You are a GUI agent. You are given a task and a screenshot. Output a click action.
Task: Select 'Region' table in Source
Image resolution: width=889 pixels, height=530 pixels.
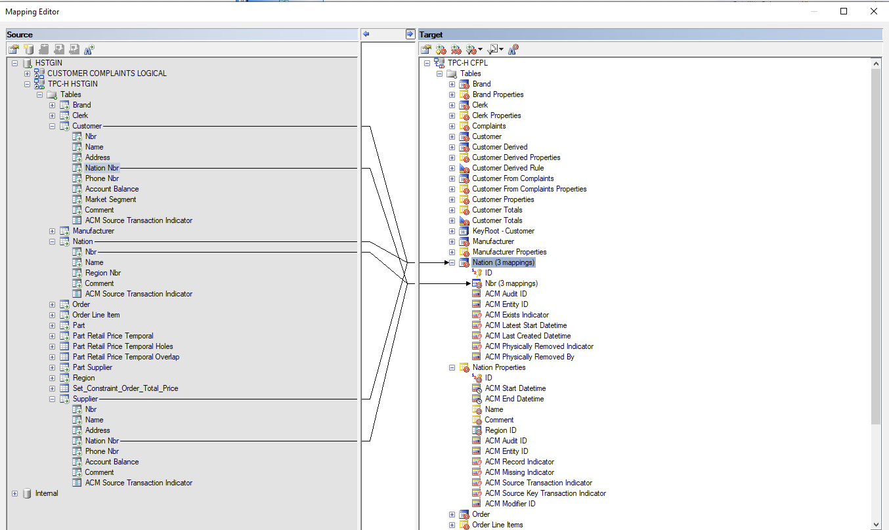point(83,378)
